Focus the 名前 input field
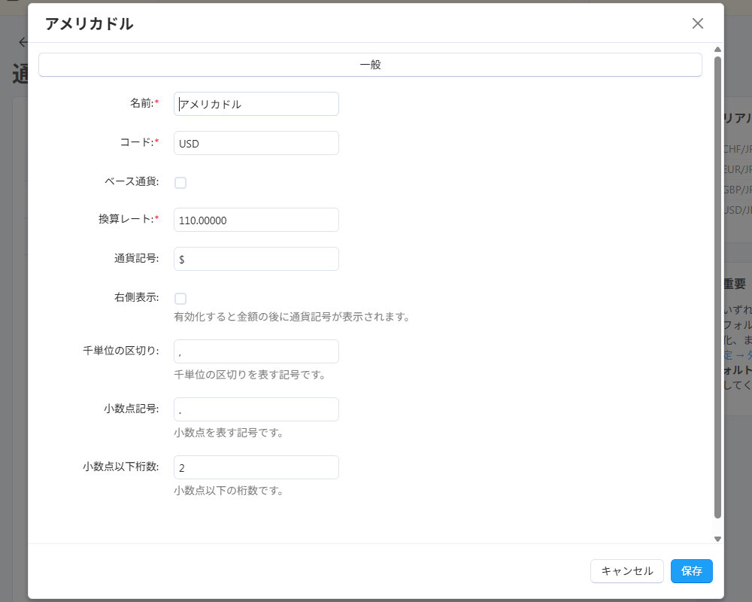752x602 pixels. 256,104
